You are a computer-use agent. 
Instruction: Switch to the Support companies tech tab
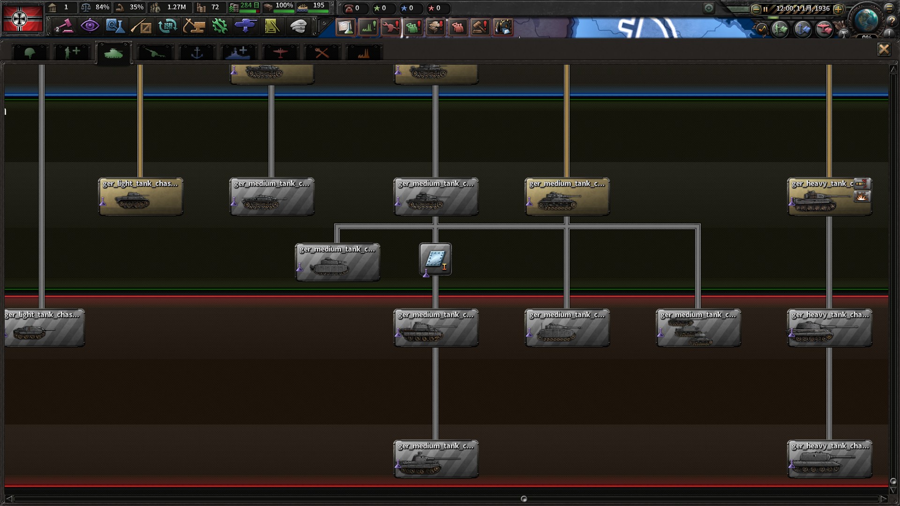click(71, 52)
